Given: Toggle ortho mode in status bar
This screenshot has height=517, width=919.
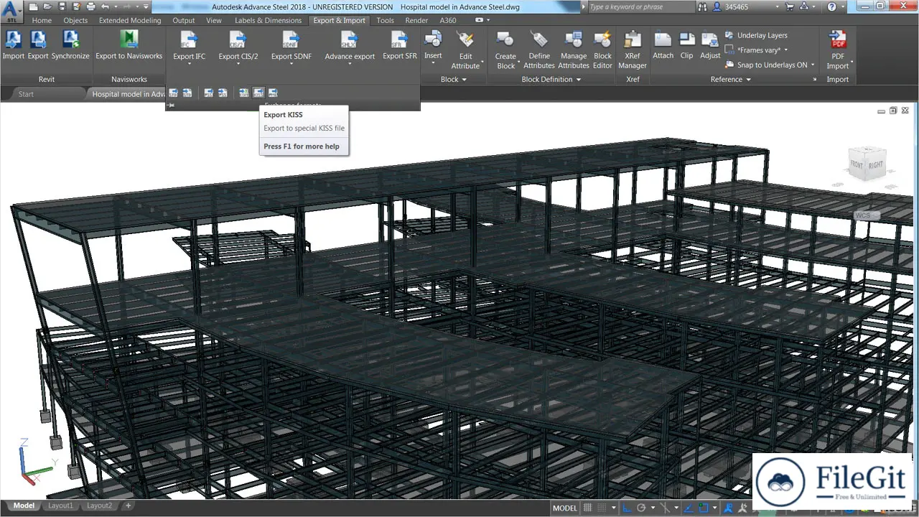Looking at the screenshot, I should (627, 508).
